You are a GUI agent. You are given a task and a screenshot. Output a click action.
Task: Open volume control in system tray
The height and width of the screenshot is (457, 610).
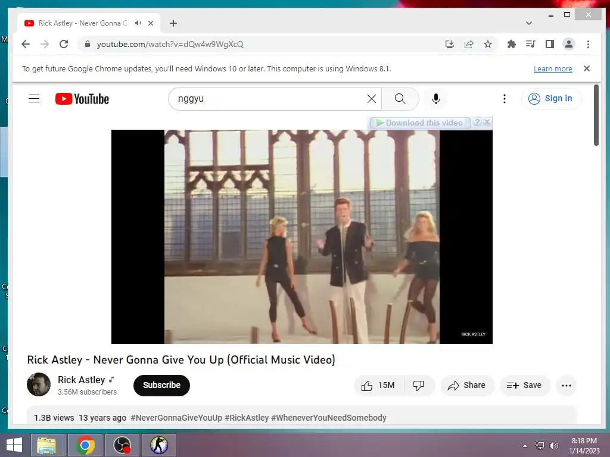point(554,446)
